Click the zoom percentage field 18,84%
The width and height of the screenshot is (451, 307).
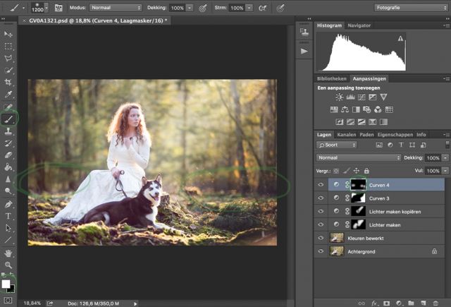(x=32, y=303)
